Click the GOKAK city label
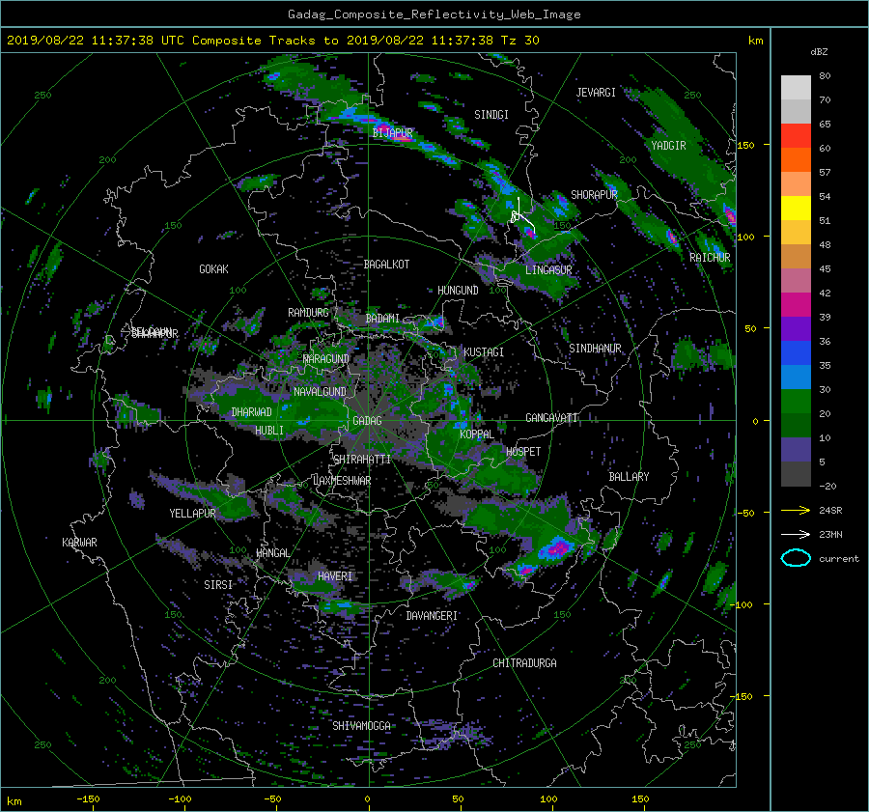The image size is (869, 812). 214,269
